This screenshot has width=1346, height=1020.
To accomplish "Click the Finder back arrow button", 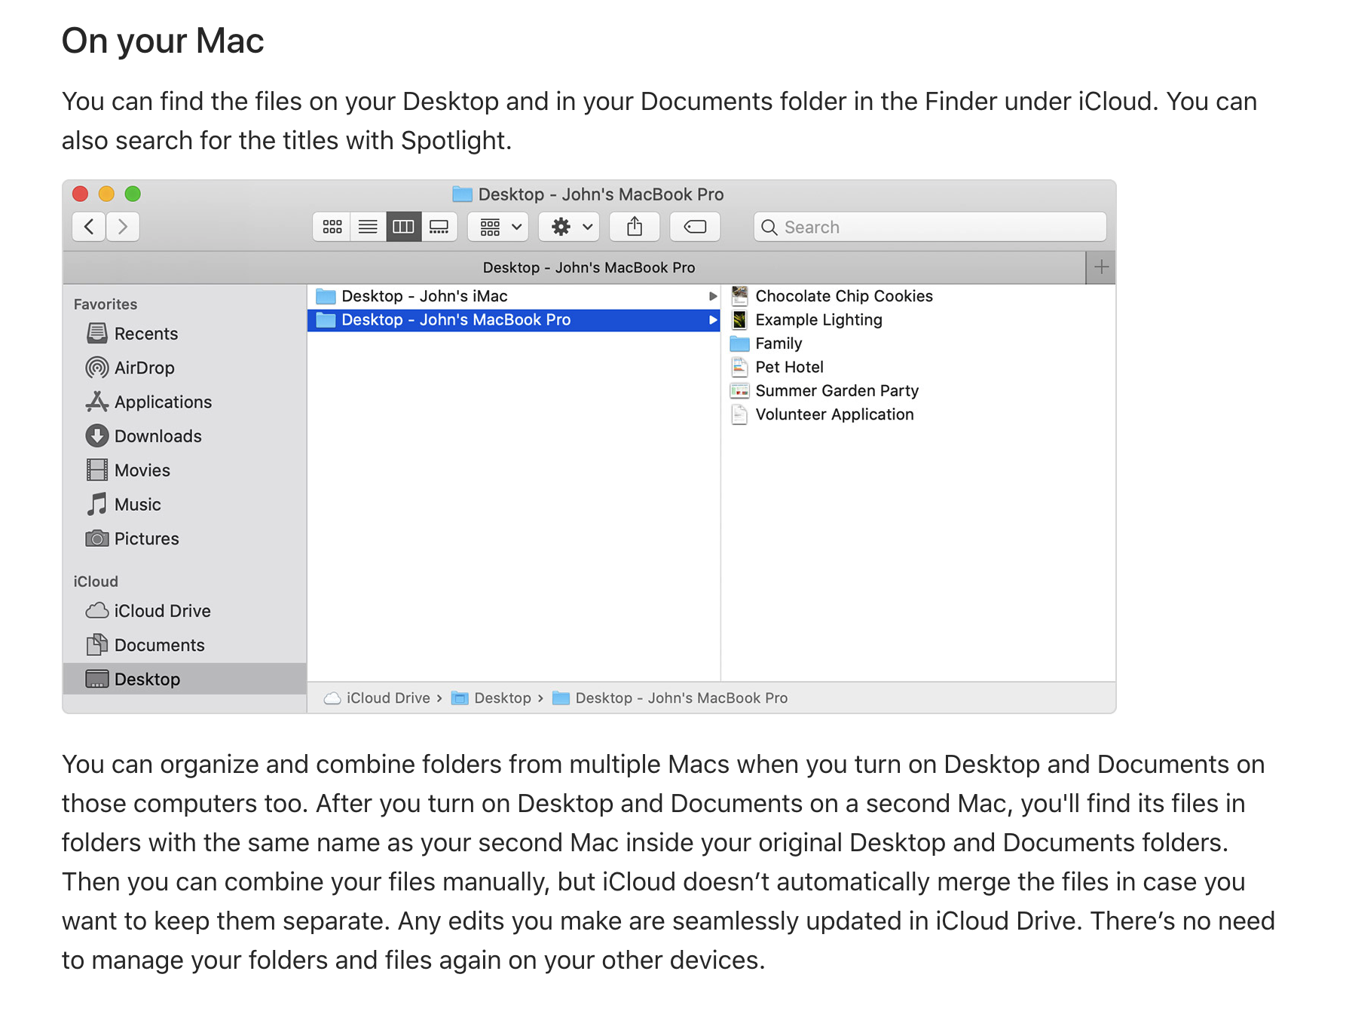I will point(89,227).
